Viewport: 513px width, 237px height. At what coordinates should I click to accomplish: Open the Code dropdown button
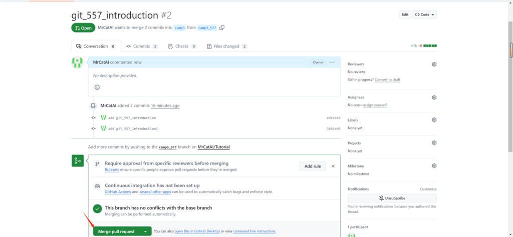(x=424, y=14)
